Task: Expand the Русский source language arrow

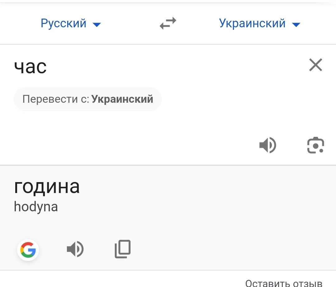Action: tap(97, 25)
